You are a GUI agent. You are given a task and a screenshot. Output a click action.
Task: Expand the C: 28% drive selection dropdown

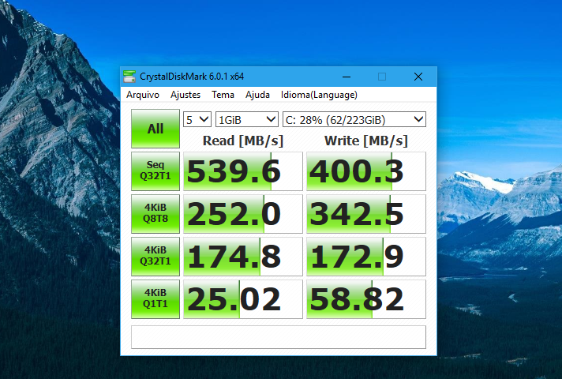pos(354,119)
